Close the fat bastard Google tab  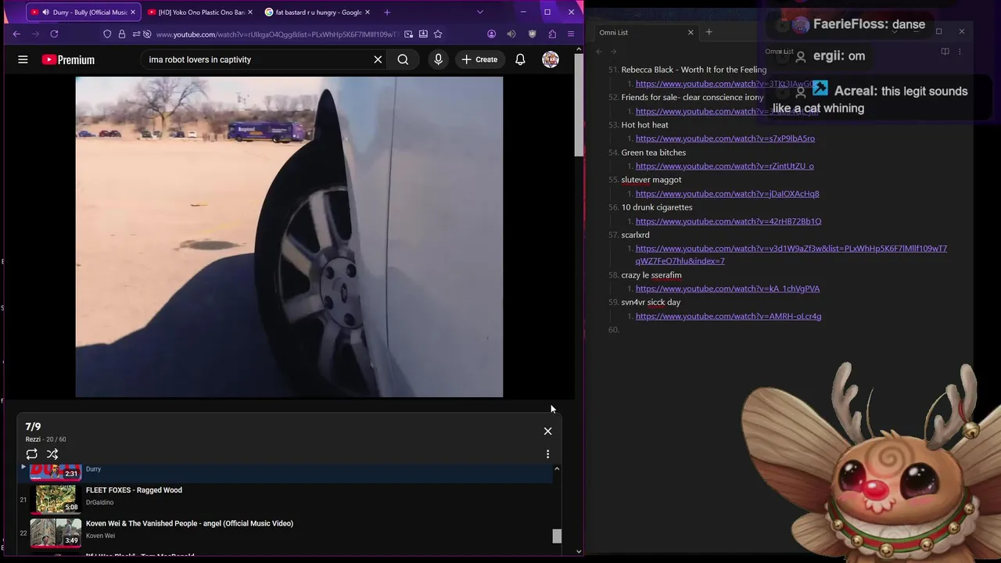coord(368,13)
